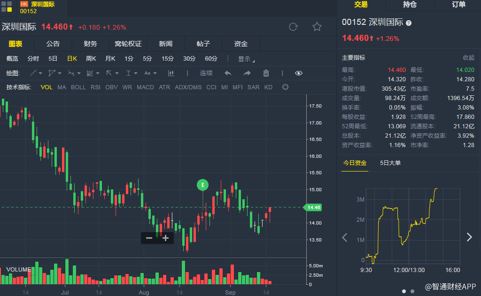The height and width of the screenshot is (296, 481).
Task: Click the undo arrow in drawing toolbar
Action: 228,73
